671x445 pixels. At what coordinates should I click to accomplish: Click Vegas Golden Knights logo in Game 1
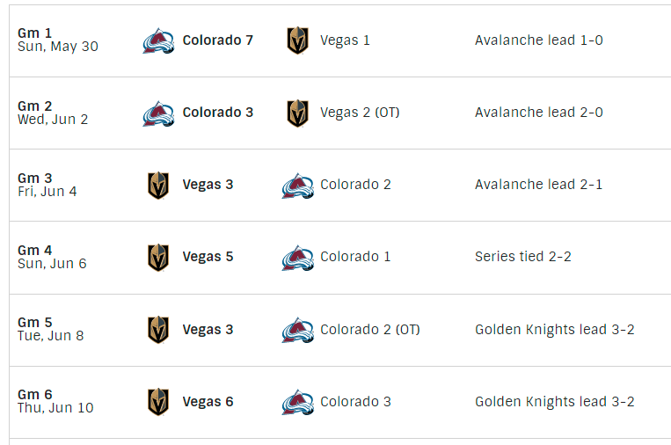[x=298, y=40]
